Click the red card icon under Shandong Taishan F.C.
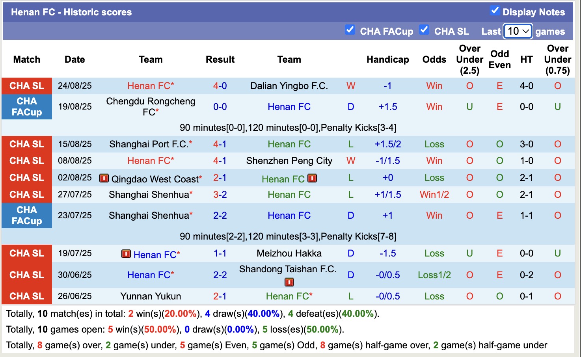 pos(289,281)
